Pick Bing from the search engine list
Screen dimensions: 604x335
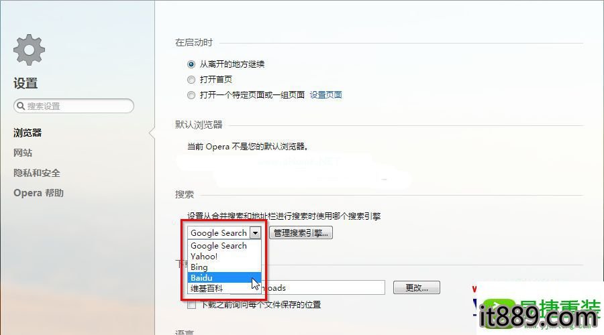224,267
